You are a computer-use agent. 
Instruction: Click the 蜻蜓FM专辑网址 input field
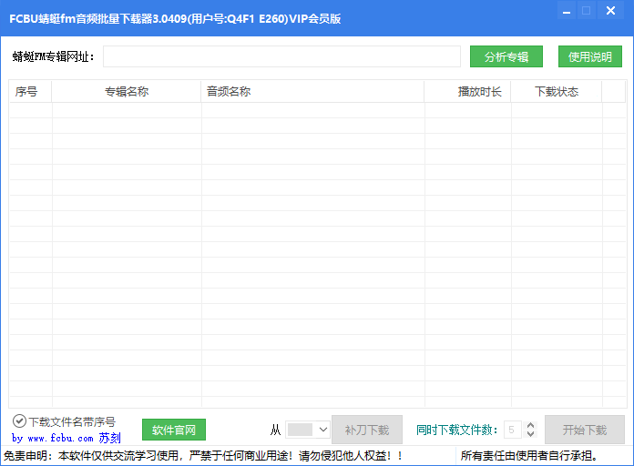(281, 56)
